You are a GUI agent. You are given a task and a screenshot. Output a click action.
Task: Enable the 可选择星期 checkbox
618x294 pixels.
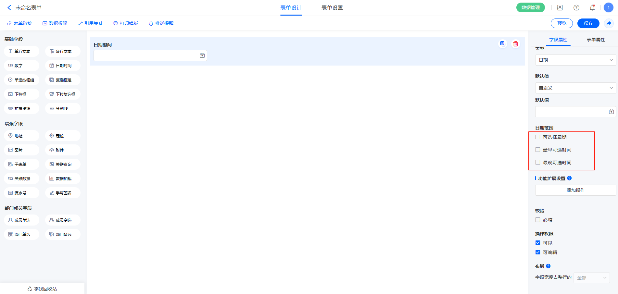(538, 137)
